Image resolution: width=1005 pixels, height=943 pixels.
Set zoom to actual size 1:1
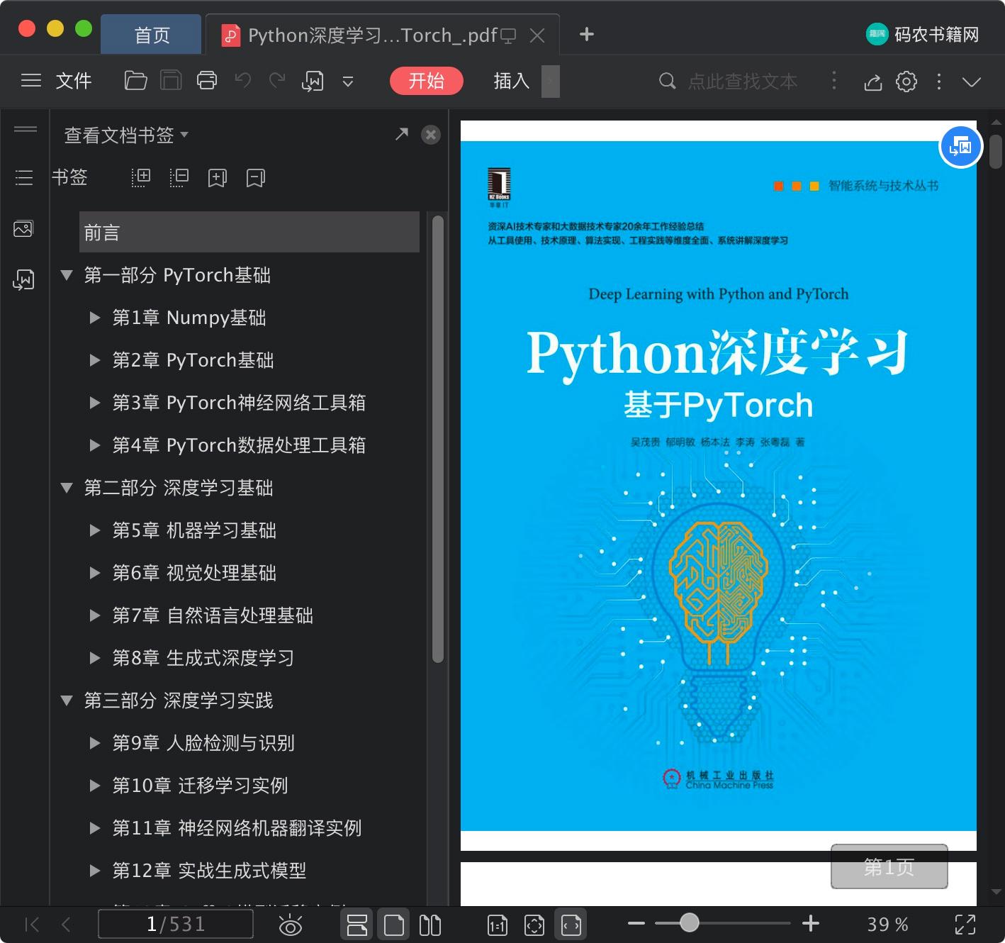tap(498, 925)
